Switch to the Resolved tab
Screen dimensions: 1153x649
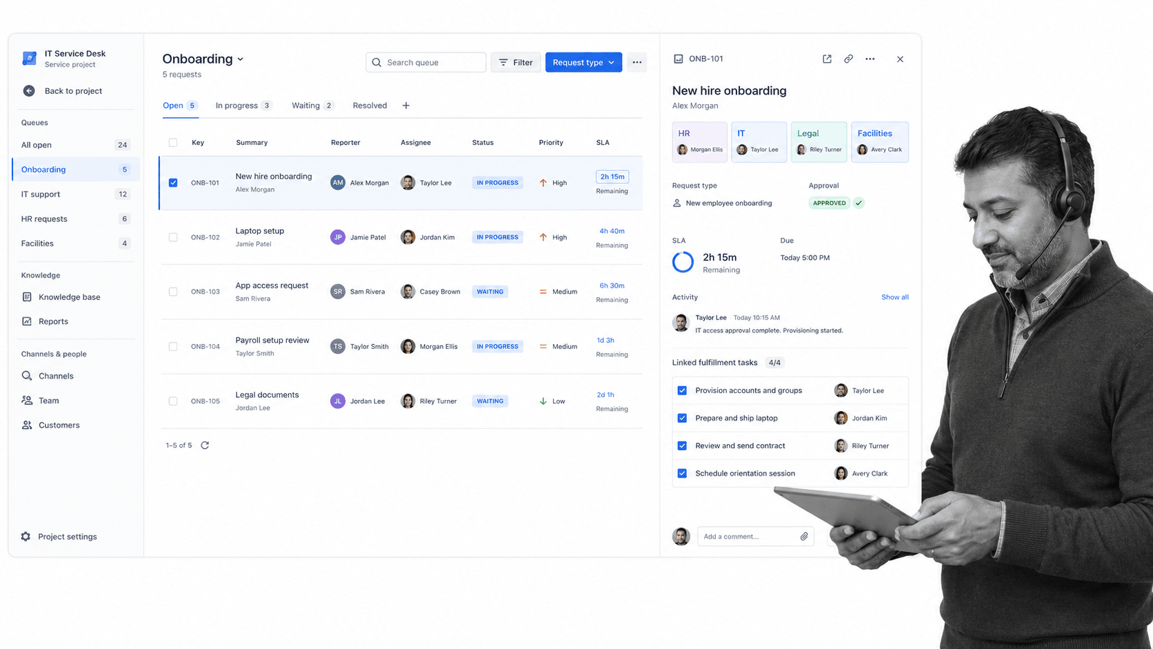370,106
